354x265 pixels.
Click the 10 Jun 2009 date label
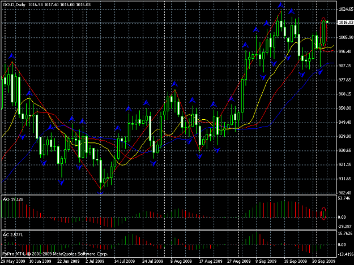coord(40,261)
